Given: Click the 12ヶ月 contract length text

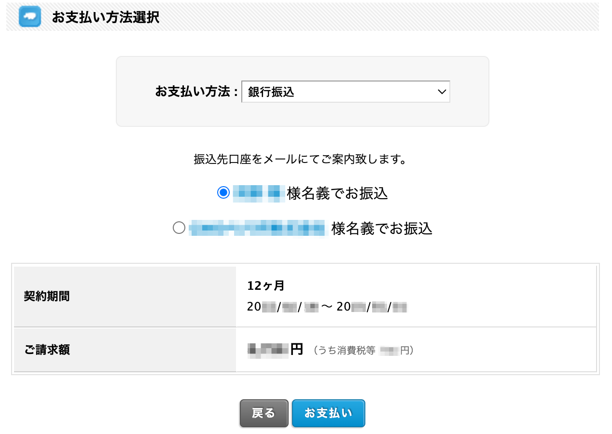Looking at the screenshot, I should click(x=265, y=286).
